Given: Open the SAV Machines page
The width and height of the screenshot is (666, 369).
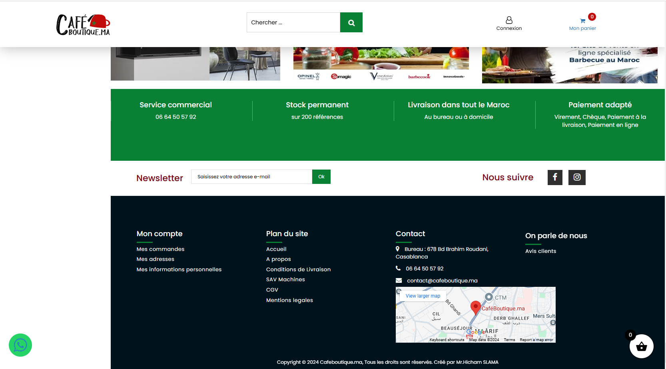Looking at the screenshot, I should (285, 280).
